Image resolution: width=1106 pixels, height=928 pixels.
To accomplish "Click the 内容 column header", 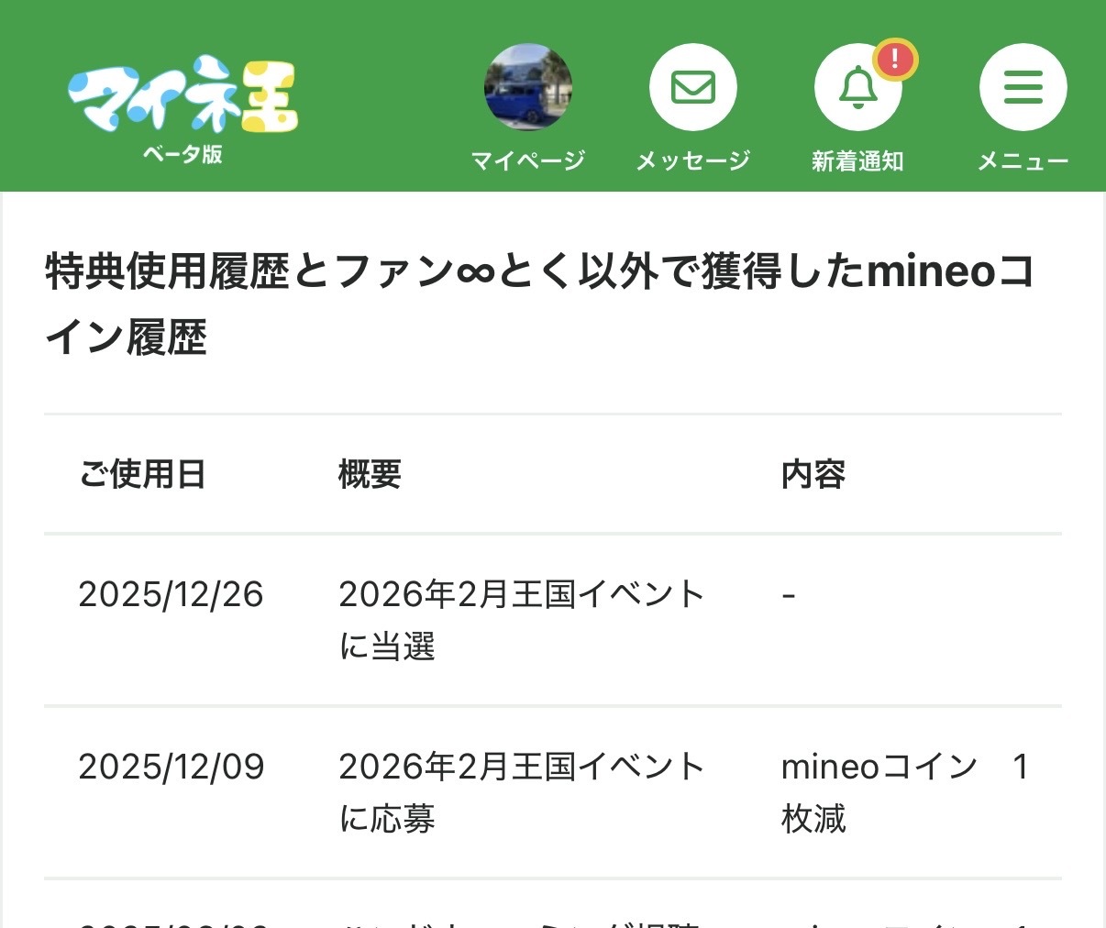I will coord(813,474).
